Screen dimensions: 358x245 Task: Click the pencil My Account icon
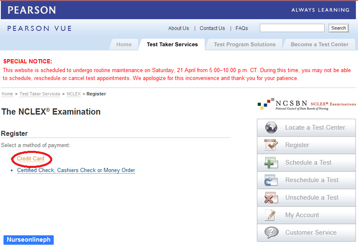pos(270,215)
